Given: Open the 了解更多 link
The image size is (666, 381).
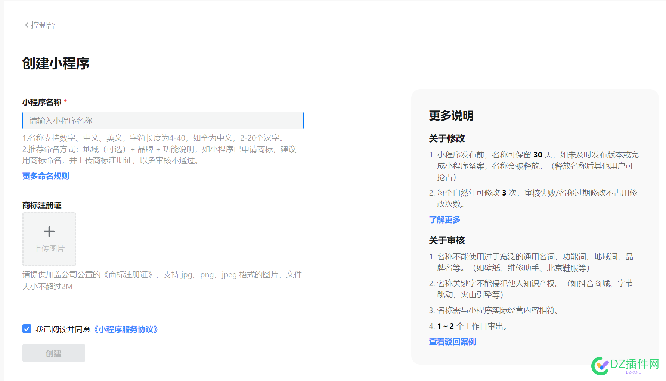Looking at the screenshot, I should coord(444,220).
